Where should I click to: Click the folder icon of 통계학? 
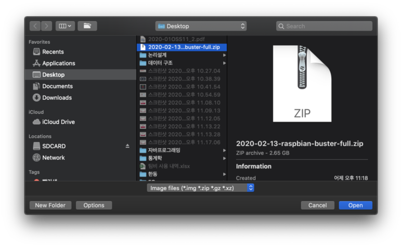[x=143, y=159]
